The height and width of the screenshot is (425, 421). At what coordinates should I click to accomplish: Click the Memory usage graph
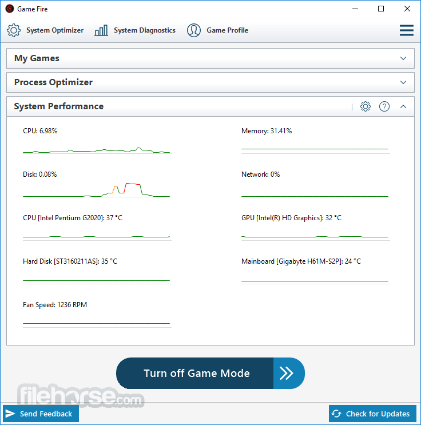click(316, 150)
